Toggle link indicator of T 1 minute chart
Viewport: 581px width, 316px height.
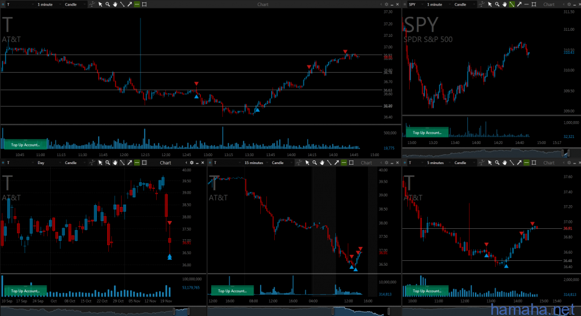4,4
